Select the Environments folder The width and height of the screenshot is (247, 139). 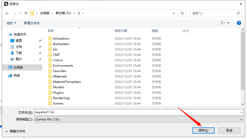[63, 66]
